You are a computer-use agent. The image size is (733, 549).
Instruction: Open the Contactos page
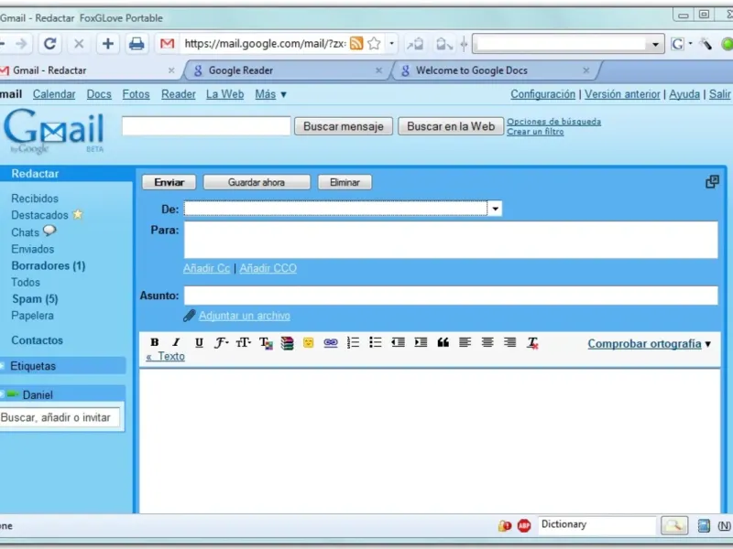click(37, 340)
